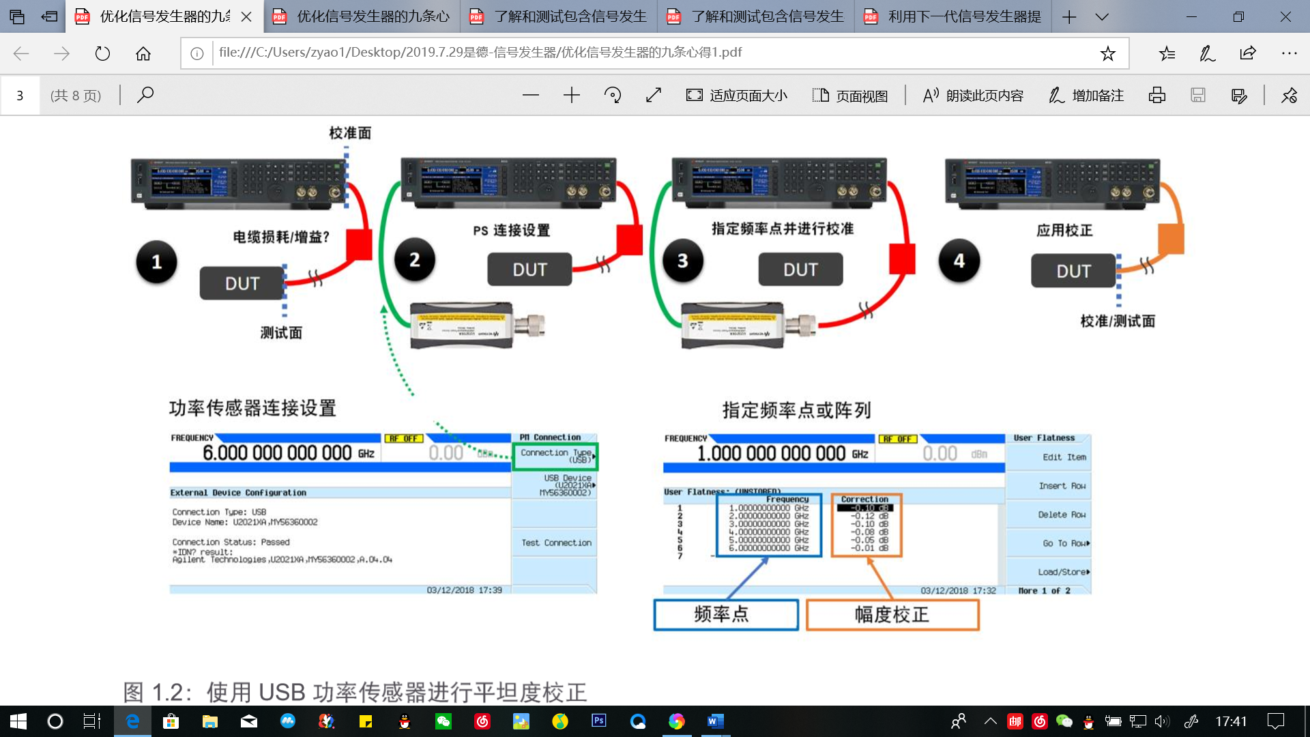Set tabs aside using the top-left icon
Image resolution: width=1310 pixels, height=737 pixels.
[49, 16]
